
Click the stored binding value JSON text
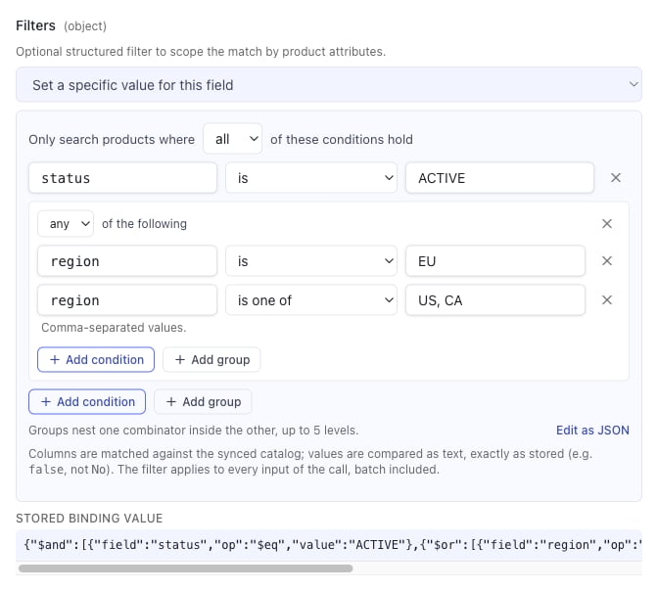pyautogui.click(x=333, y=544)
